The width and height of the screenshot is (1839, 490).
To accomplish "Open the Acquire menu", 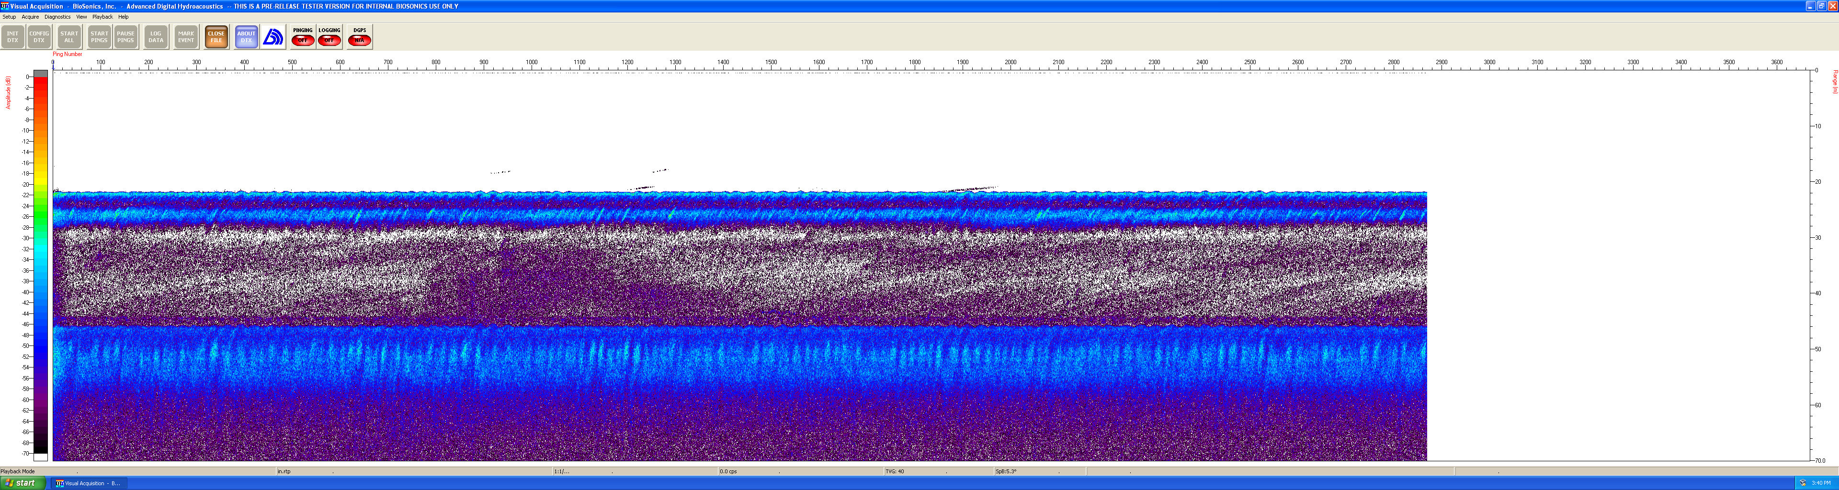I will 30,16.
